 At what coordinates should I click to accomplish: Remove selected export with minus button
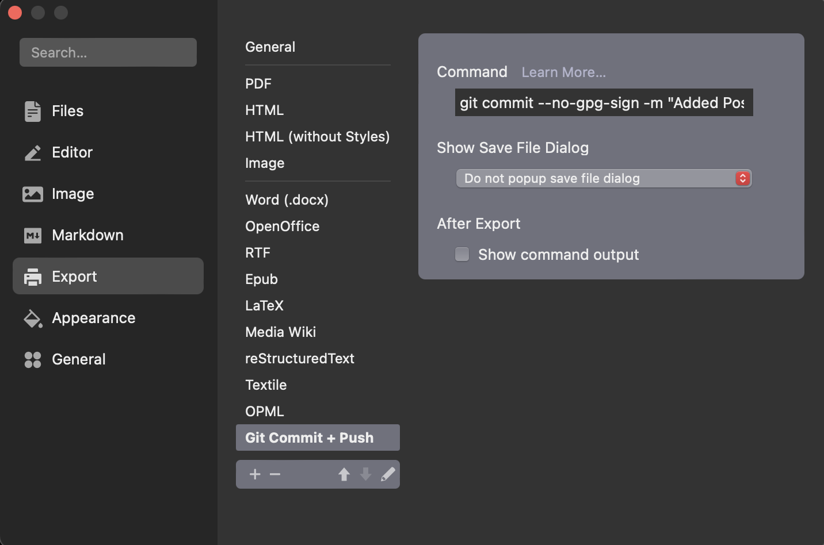coord(275,474)
